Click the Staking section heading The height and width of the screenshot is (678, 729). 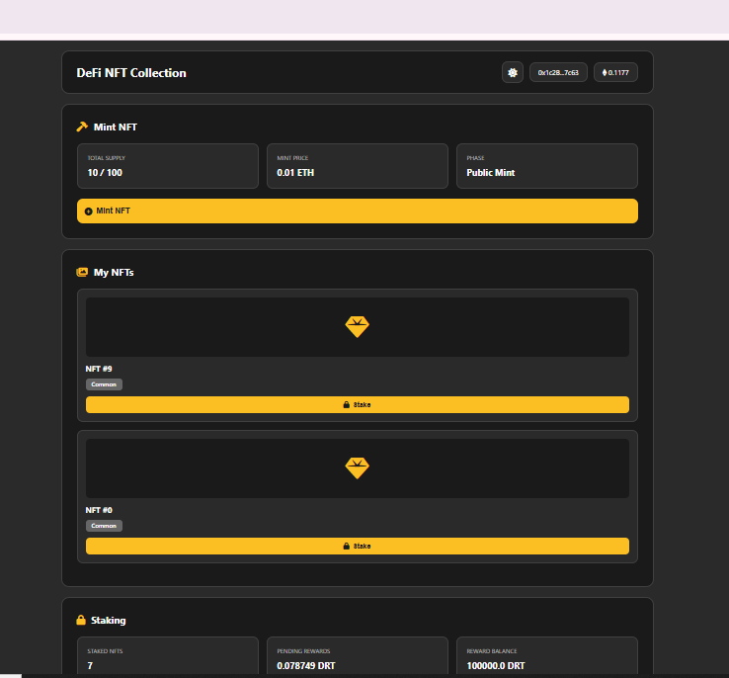[109, 621]
